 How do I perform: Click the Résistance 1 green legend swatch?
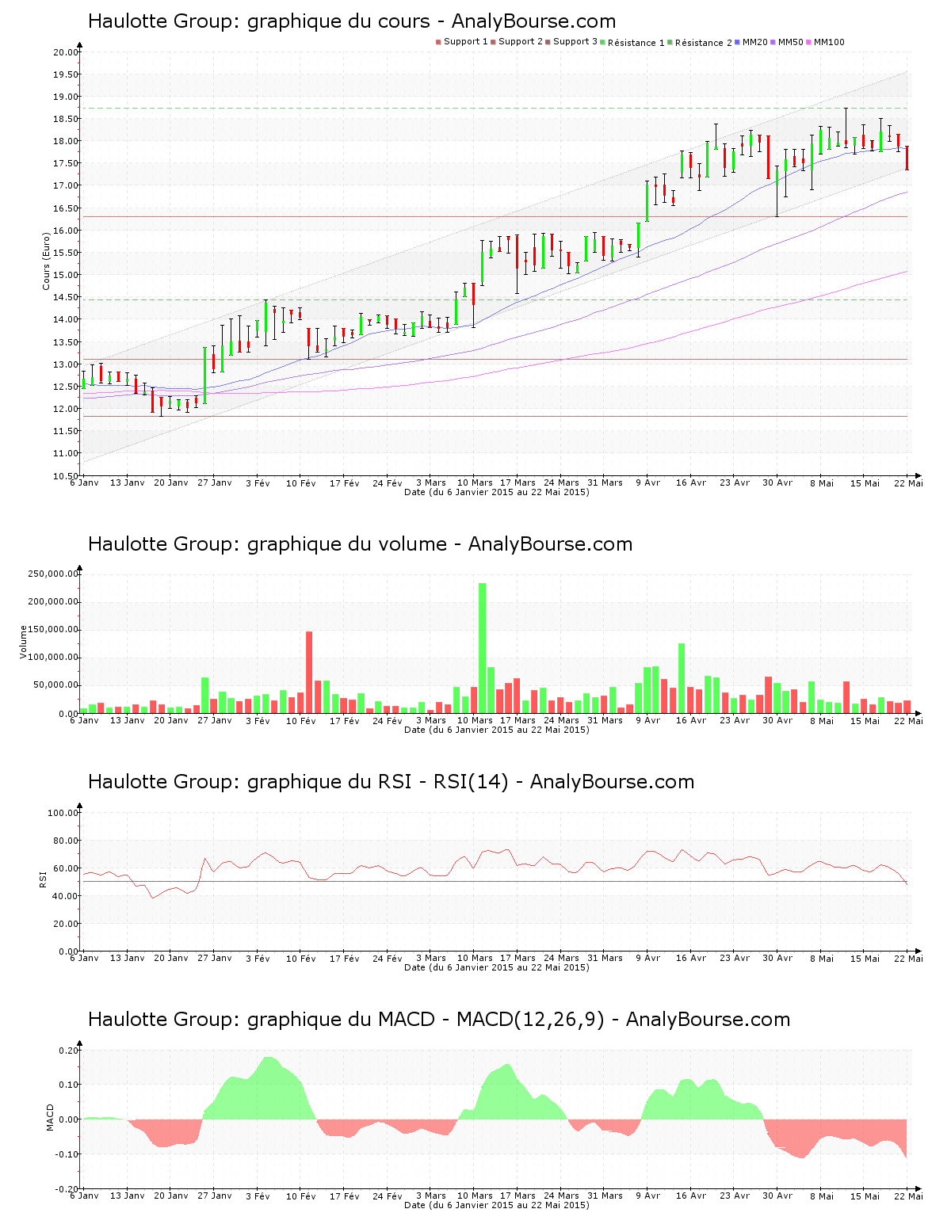point(603,42)
